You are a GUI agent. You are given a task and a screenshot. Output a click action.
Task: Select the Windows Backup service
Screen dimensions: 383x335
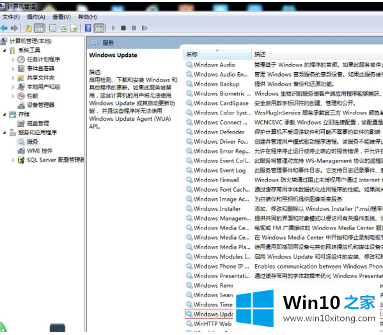216,84
